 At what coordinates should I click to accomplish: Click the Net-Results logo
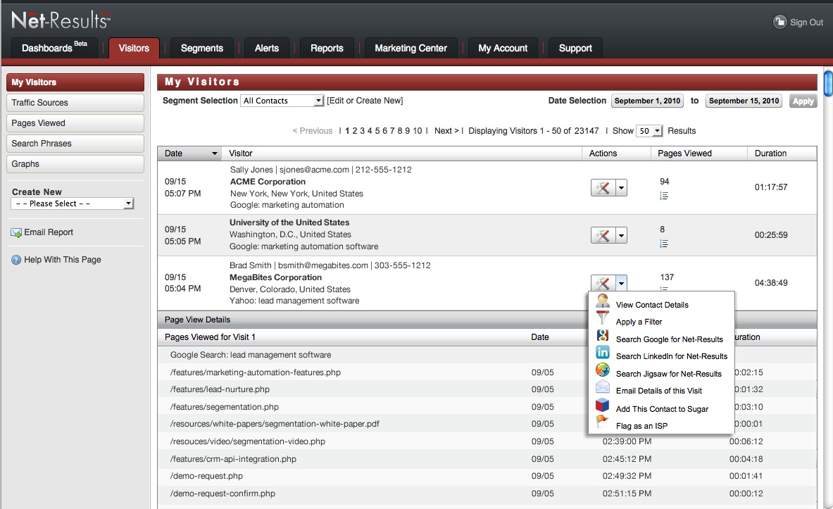(61, 20)
